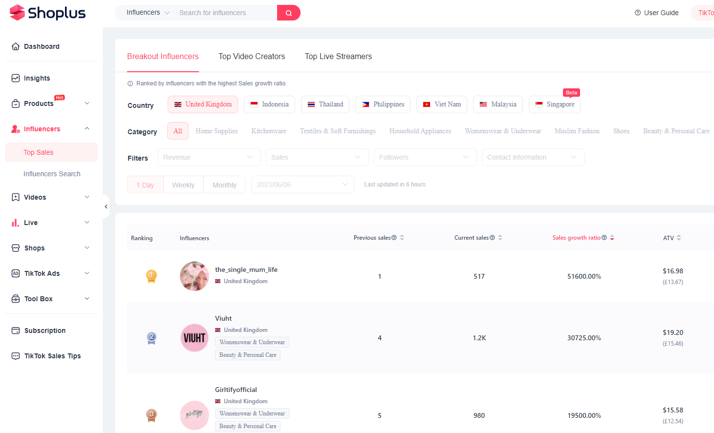This screenshot has width=714, height=433.
Task: Click the gold rank 1 medal
Action: click(x=151, y=276)
